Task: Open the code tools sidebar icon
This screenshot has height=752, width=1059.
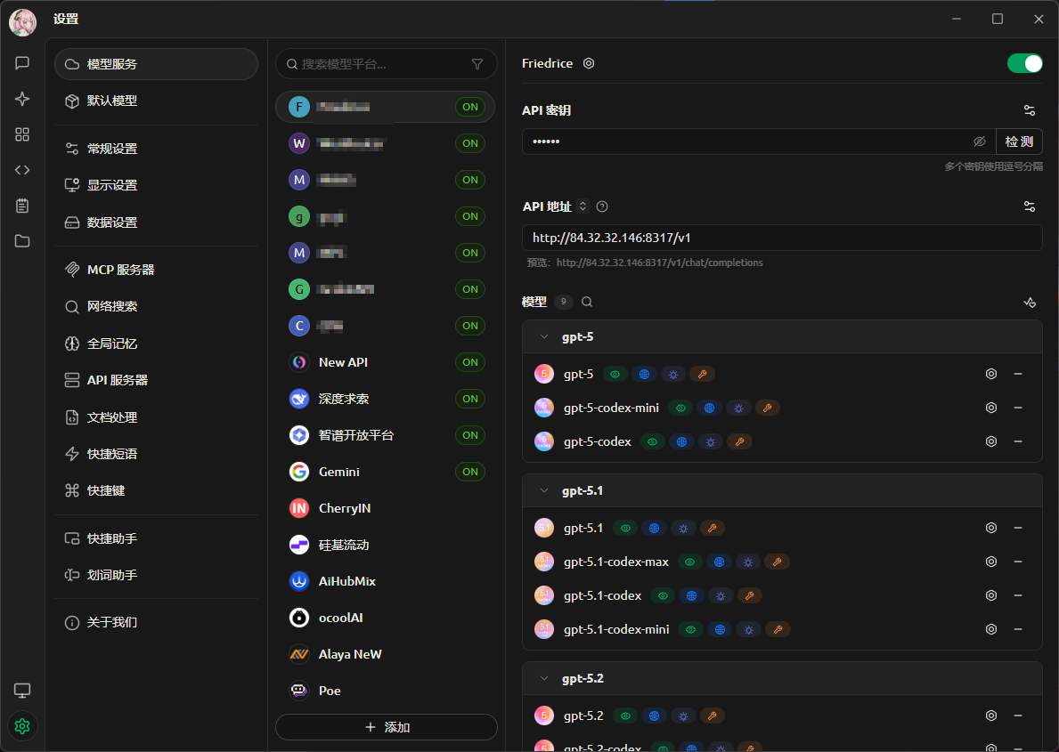Action: point(22,170)
